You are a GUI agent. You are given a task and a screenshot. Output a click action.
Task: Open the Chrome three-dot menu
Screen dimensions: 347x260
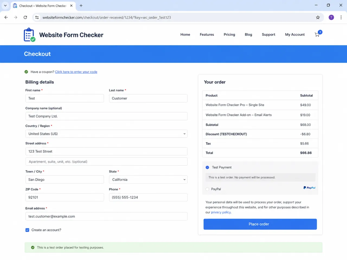pos(341,17)
